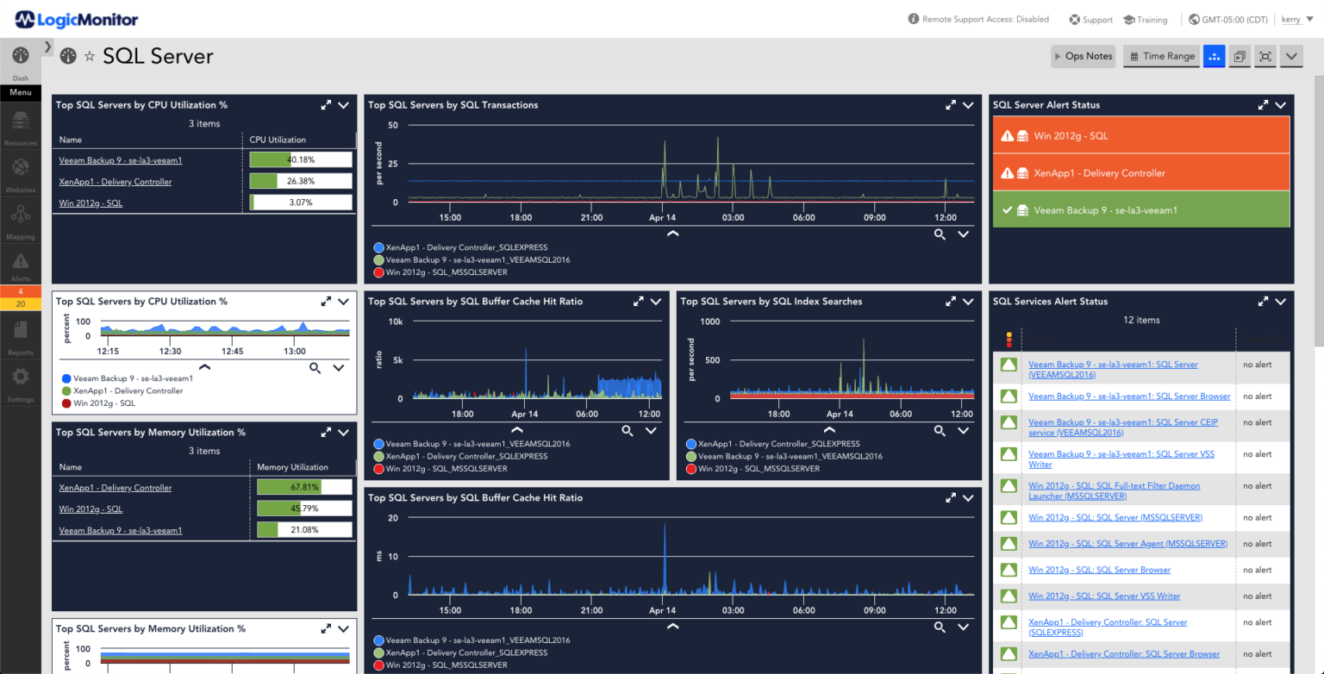The width and height of the screenshot is (1324, 674).
Task: Open Time Range selector
Action: 1161,56
